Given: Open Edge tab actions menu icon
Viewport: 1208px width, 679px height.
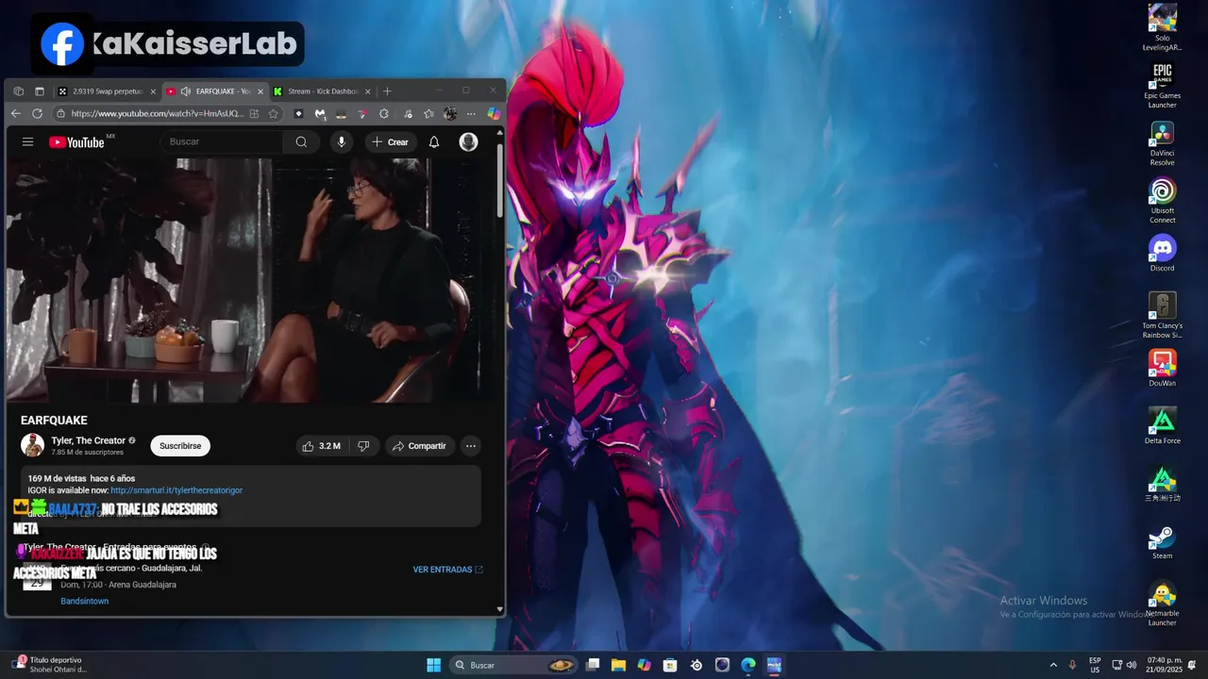Looking at the screenshot, I should click(39, 91).
